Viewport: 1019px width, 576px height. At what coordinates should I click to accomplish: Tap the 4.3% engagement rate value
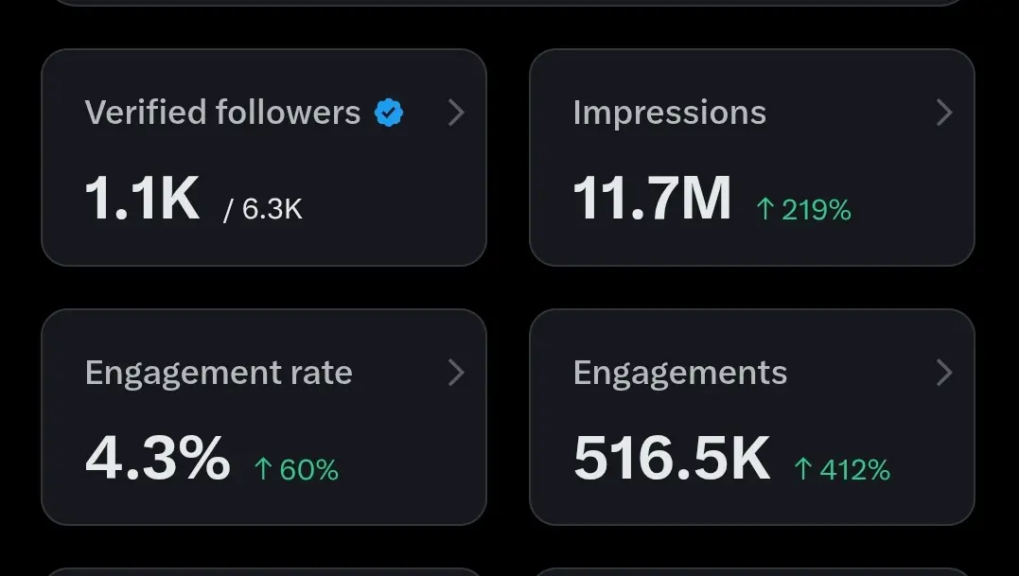coord(157,459)
